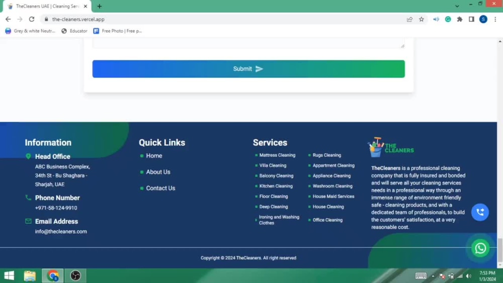Expand the tab search dropdown chevron

pyautogui.click(x=457, y=6)
